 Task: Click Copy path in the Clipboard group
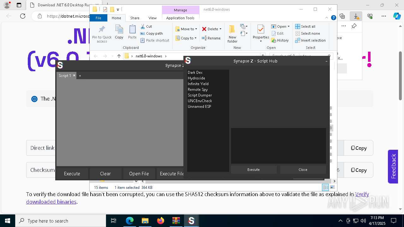coord(151,33)
